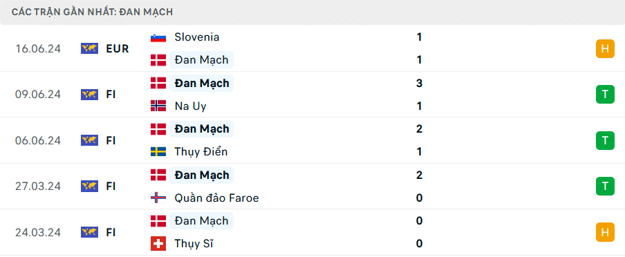Click the world map icon on 09.06.24 row

[x=89, y=95]
